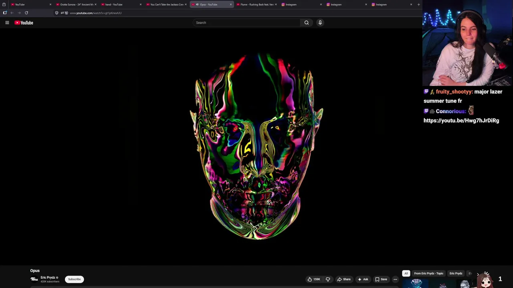This screenshot has width=513, height=288.
Task: Toggle the browser sidebar panel button
Action: (x=5, y=13)
